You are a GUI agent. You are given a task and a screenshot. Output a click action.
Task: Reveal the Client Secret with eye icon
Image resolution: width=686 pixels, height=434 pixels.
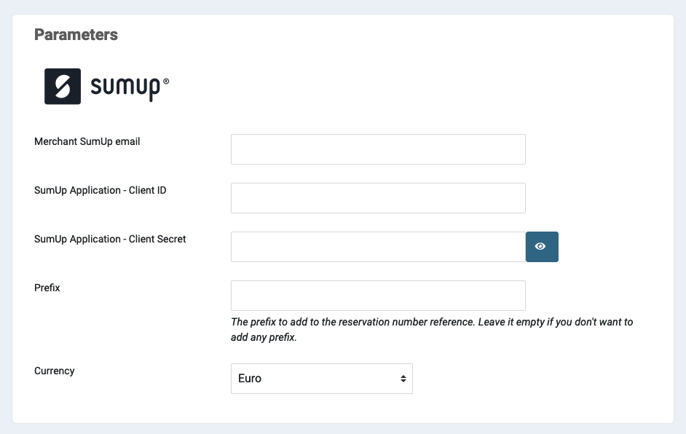tap(542, 247)
